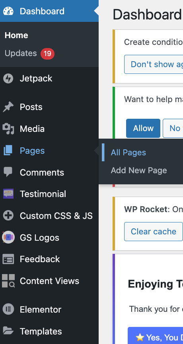The width and height of the screenshot is (183, 344).
Task: Go to Home under Dashboard
Action: (x=16, y=35)
